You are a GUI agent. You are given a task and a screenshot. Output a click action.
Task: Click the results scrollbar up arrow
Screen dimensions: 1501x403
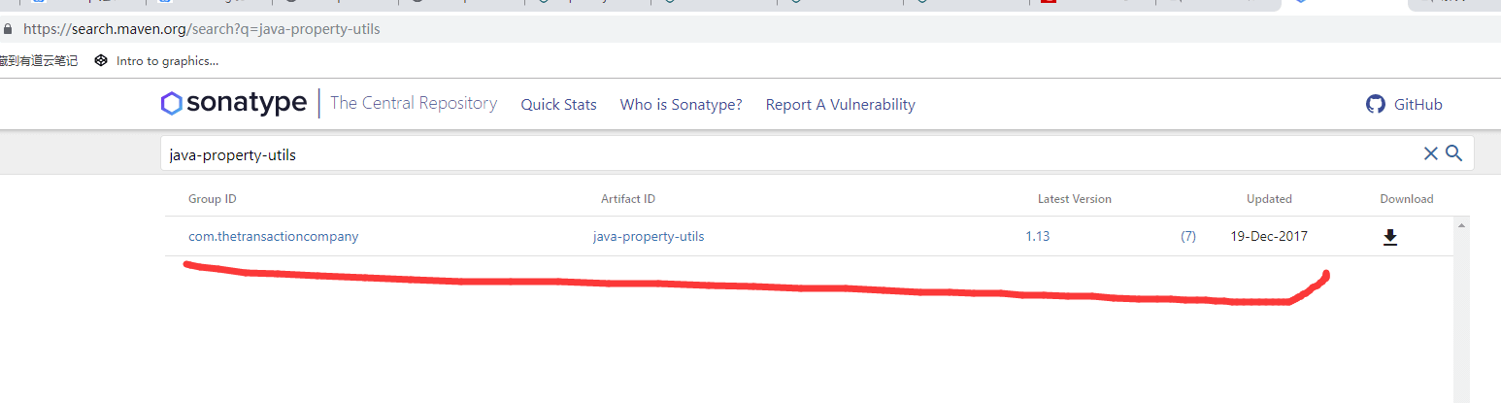coord(1461,225)
